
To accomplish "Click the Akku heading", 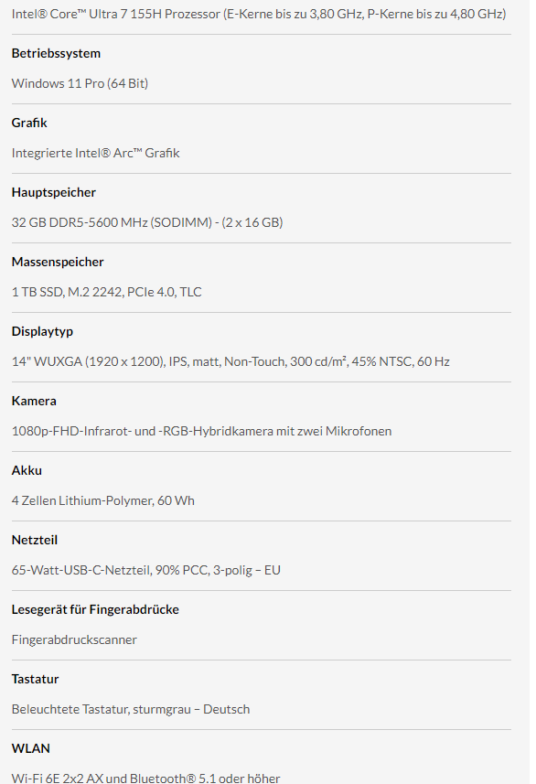I will pyautogui.click(x=27, y=470).
